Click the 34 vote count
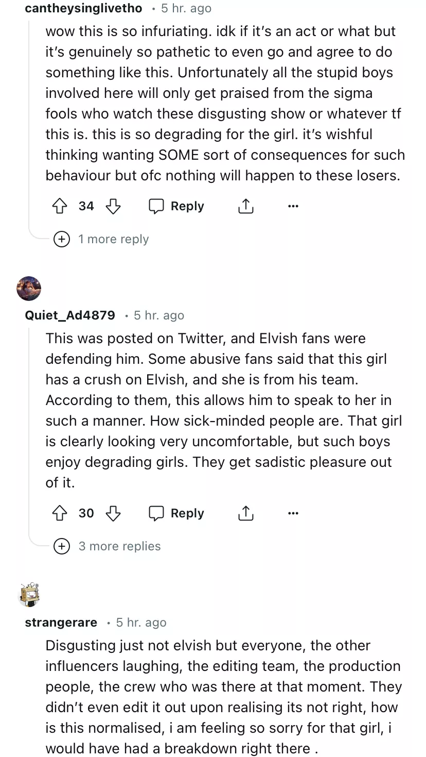The image size is (426, 757). pyautogui.click(x=86, y=207)
